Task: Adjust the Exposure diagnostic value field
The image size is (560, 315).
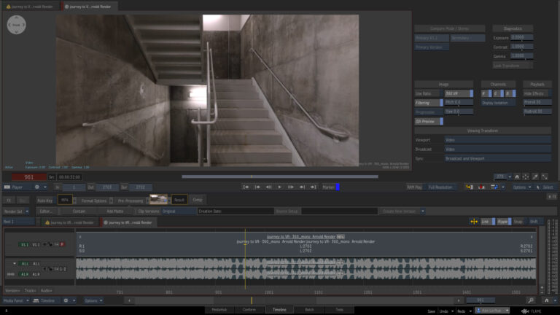Action: click(x=522, y=37)
